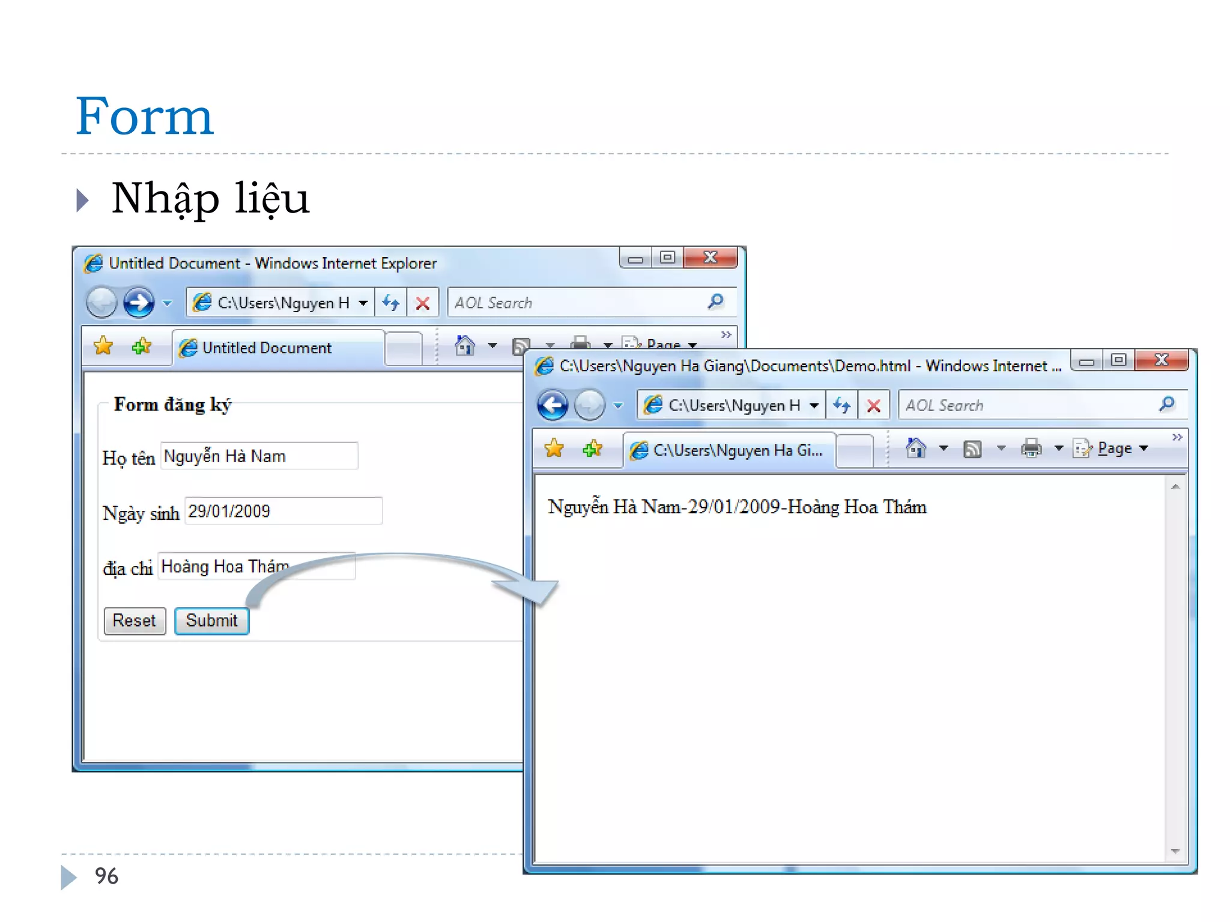Click Home icon in Demo.html window
The width and height of the screenshot is (1230, 922).
point(916,448)
